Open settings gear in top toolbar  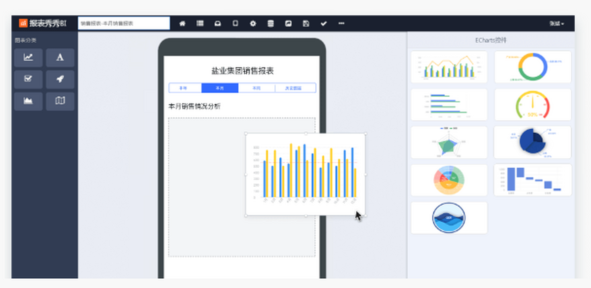(253, 23)
